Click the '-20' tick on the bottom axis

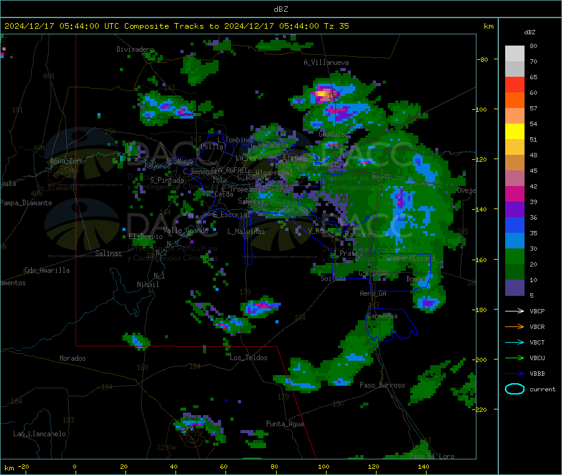click(x=24, y=467)
